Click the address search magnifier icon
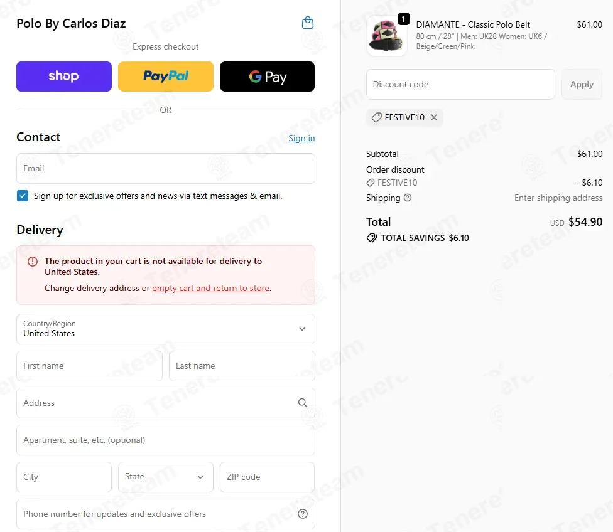Image resolution: width=613 pixels, height=532 pixels. pyautogui.click(x=303, y=403)
